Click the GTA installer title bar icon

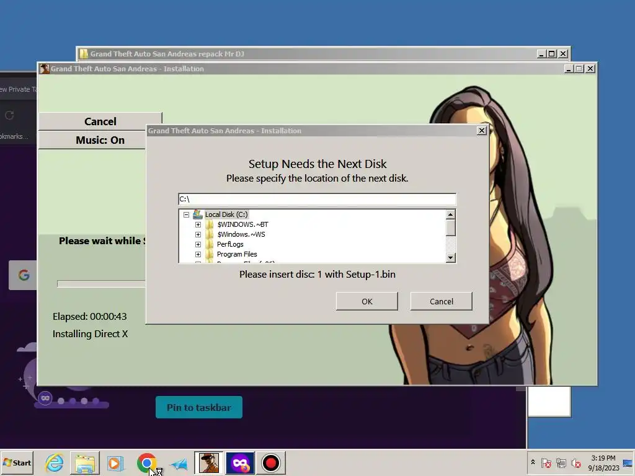pyautogui.click(x=45, y=69)
